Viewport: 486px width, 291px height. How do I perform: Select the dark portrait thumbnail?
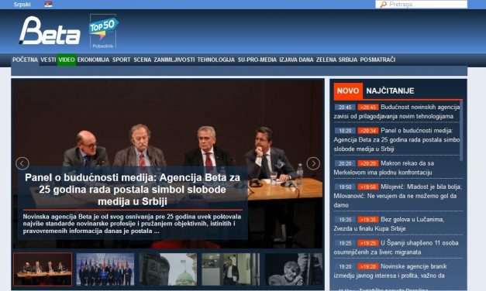pos(294,269)
